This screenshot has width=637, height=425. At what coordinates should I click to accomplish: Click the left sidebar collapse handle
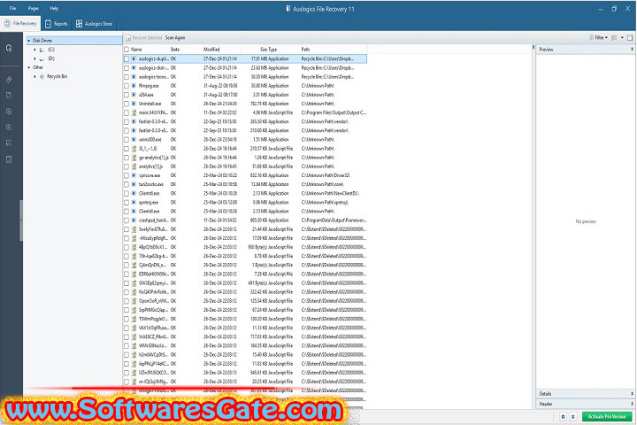pos(21,220)
